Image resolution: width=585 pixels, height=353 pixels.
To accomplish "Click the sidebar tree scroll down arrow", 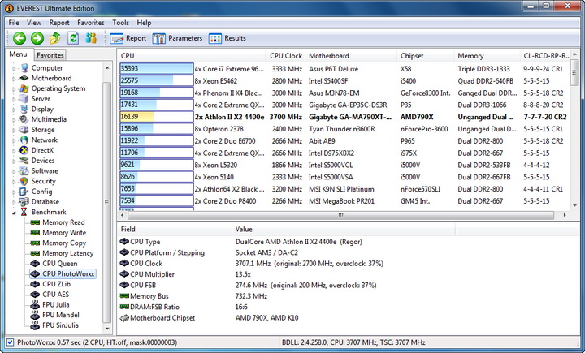I will pos(107,329).
